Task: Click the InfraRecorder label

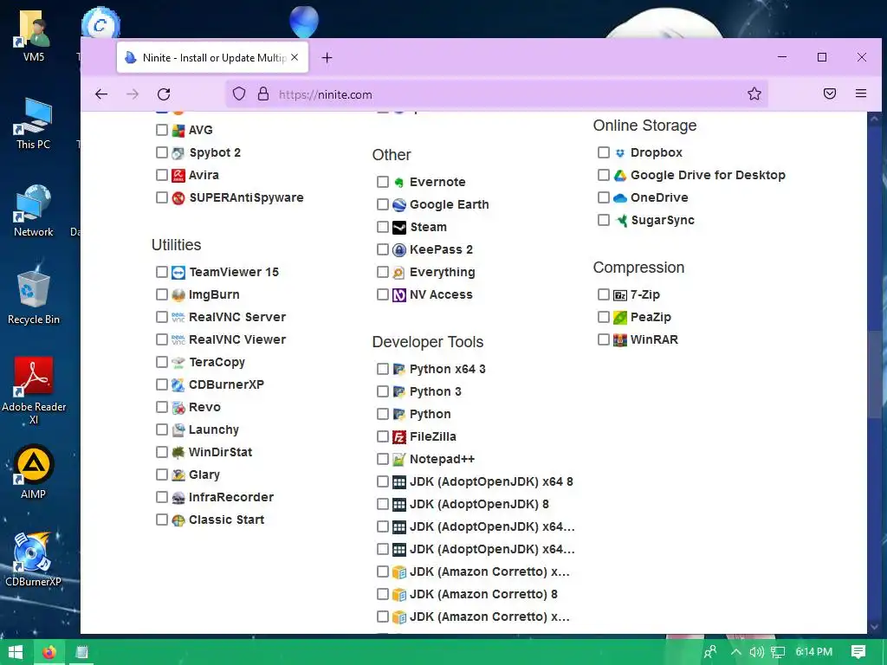Action: pyautogui.click(x=231, y=498)
